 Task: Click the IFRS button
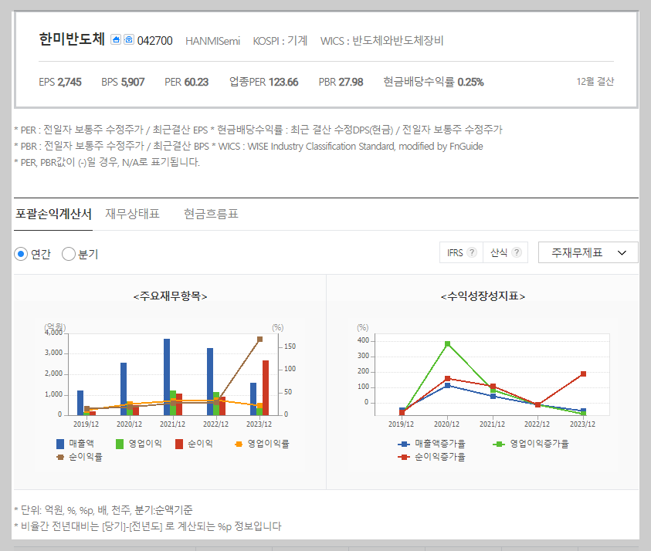coord(461,252)
